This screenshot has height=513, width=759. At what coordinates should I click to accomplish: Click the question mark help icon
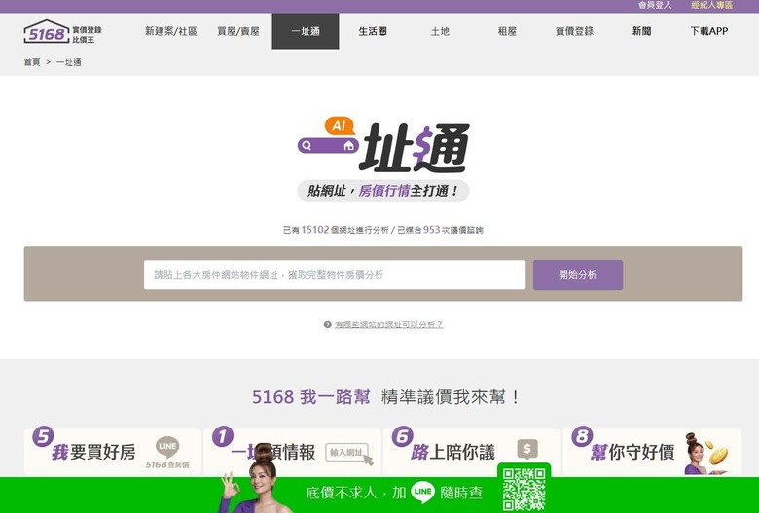point(328,325)
